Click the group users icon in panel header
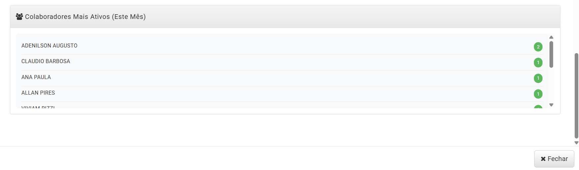The height and width of the screenshot is (170, 579). [x=19, y=17]
